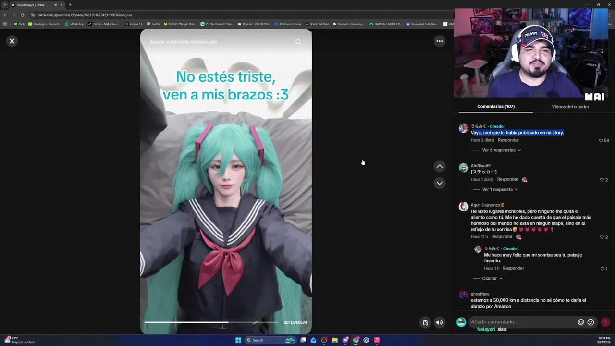Go to previous video with up arrow

click(x=439, y=166)
